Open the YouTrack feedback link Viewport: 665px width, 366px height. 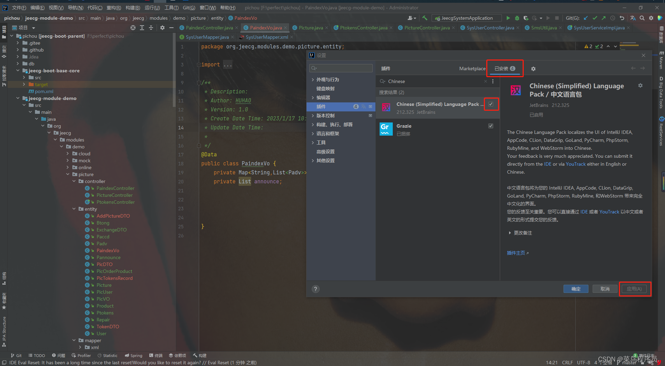coord(576,164)
